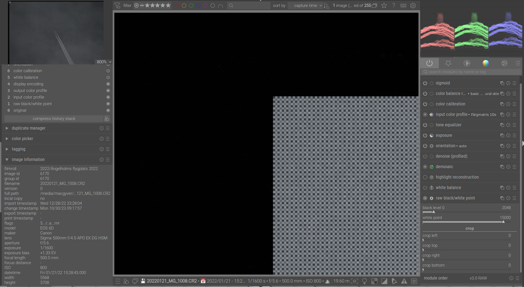Turn off the sigmoid module
The image size is (524, 287).
coord(425,83)
